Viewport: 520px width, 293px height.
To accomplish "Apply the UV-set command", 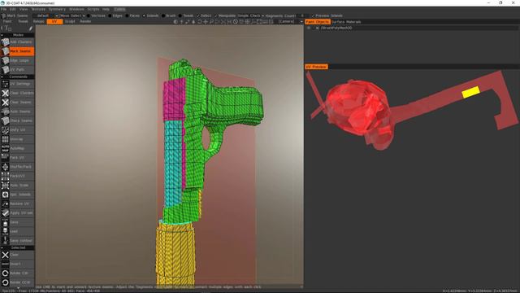I will tap(18, 213).
